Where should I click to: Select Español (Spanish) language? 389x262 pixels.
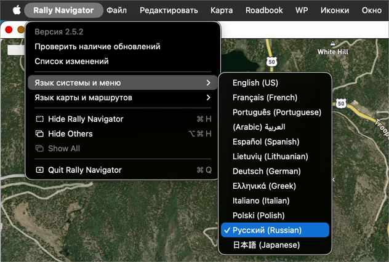coord(275,141)
